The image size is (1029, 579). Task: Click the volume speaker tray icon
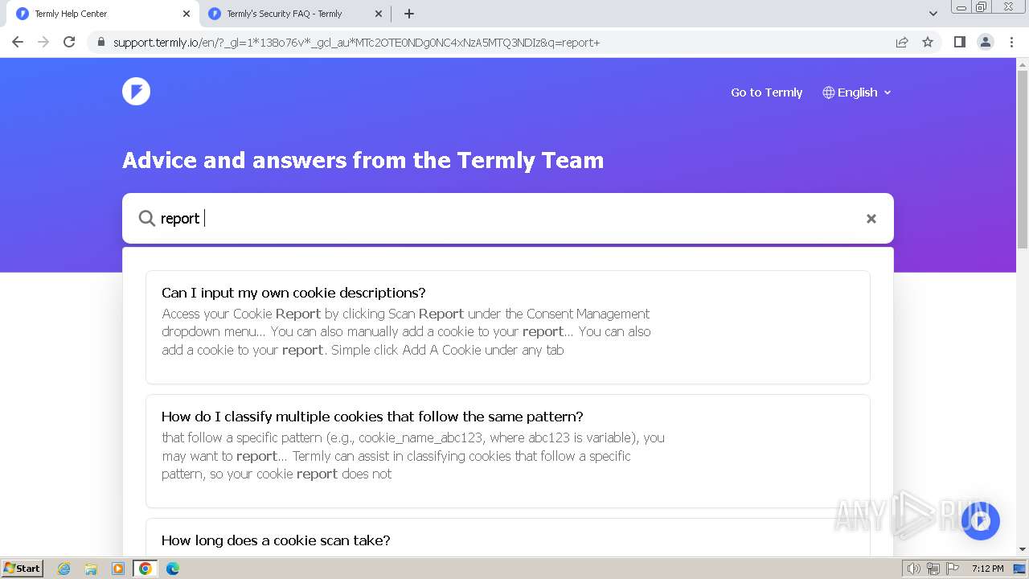click(x=913, y=569)
